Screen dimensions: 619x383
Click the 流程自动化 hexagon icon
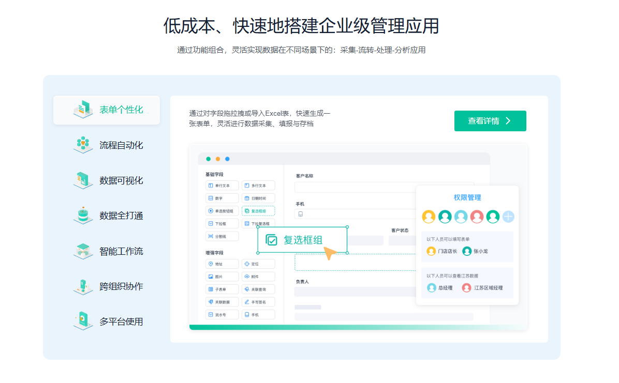(83, 145)
